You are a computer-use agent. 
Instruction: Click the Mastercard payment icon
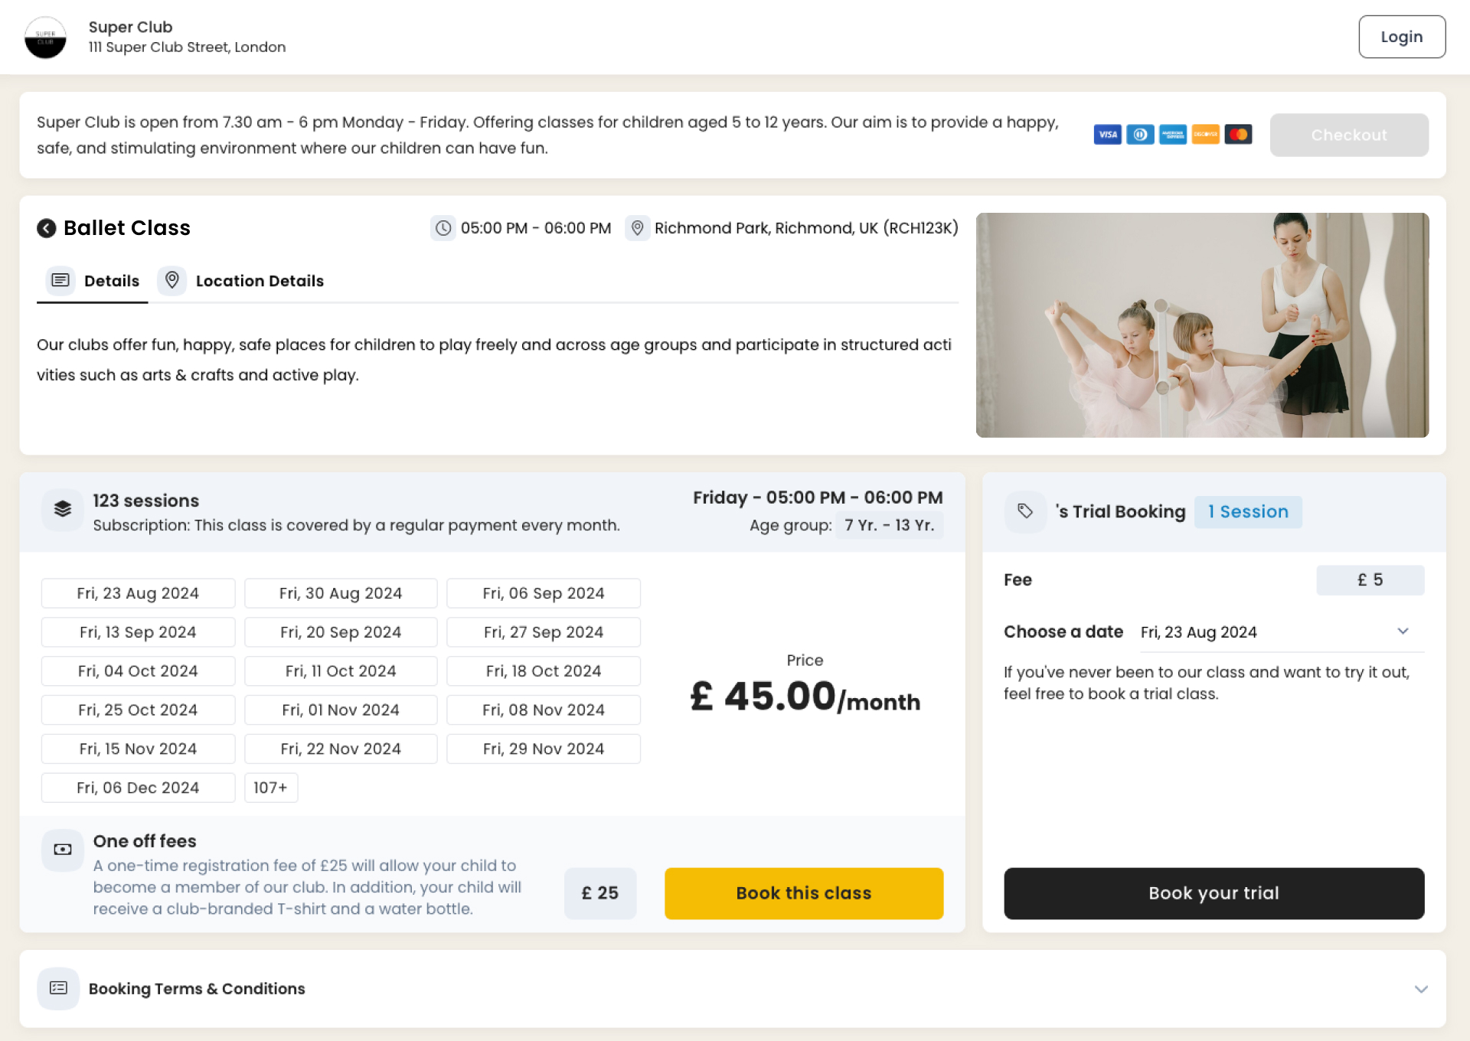tap(1238, 135)
